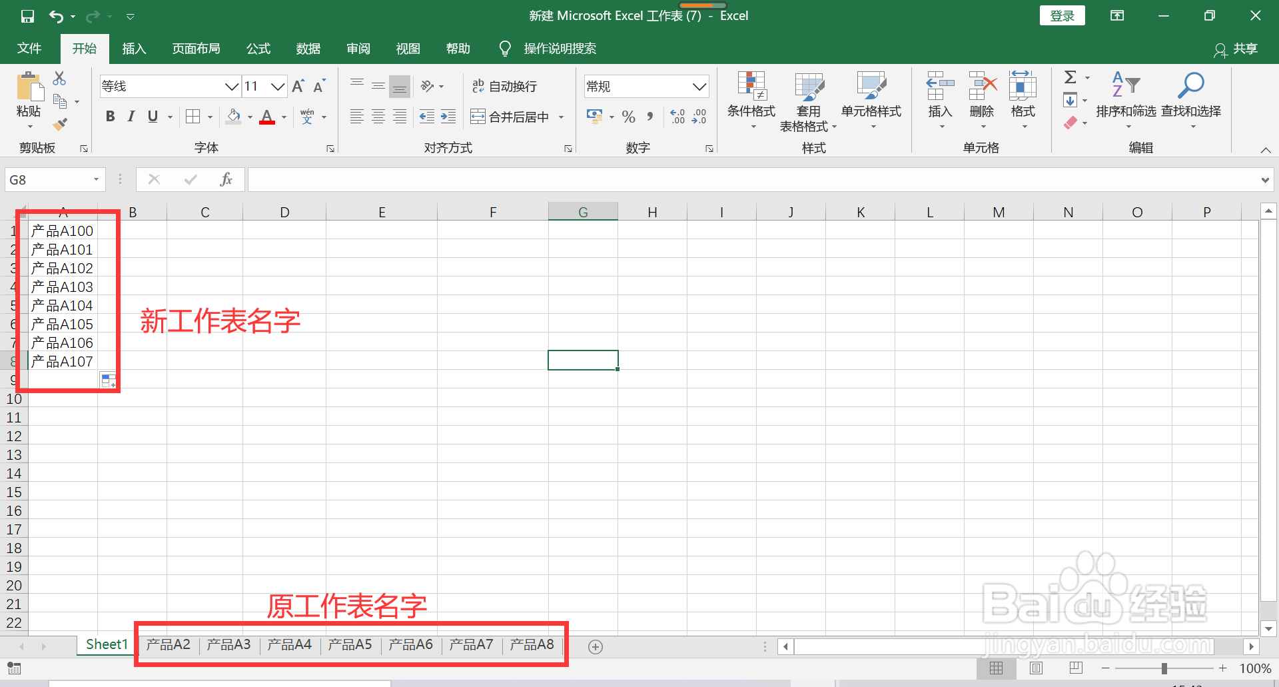
Task: Open the font size 11 dropdown
Action: pos(278,87)
